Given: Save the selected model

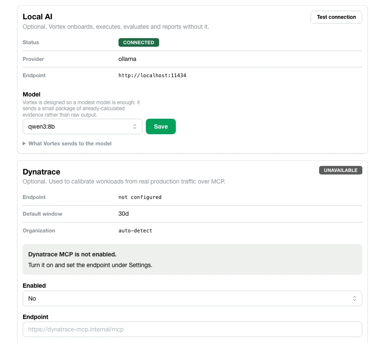Looking at the screenshot, I should click(161, 126).
